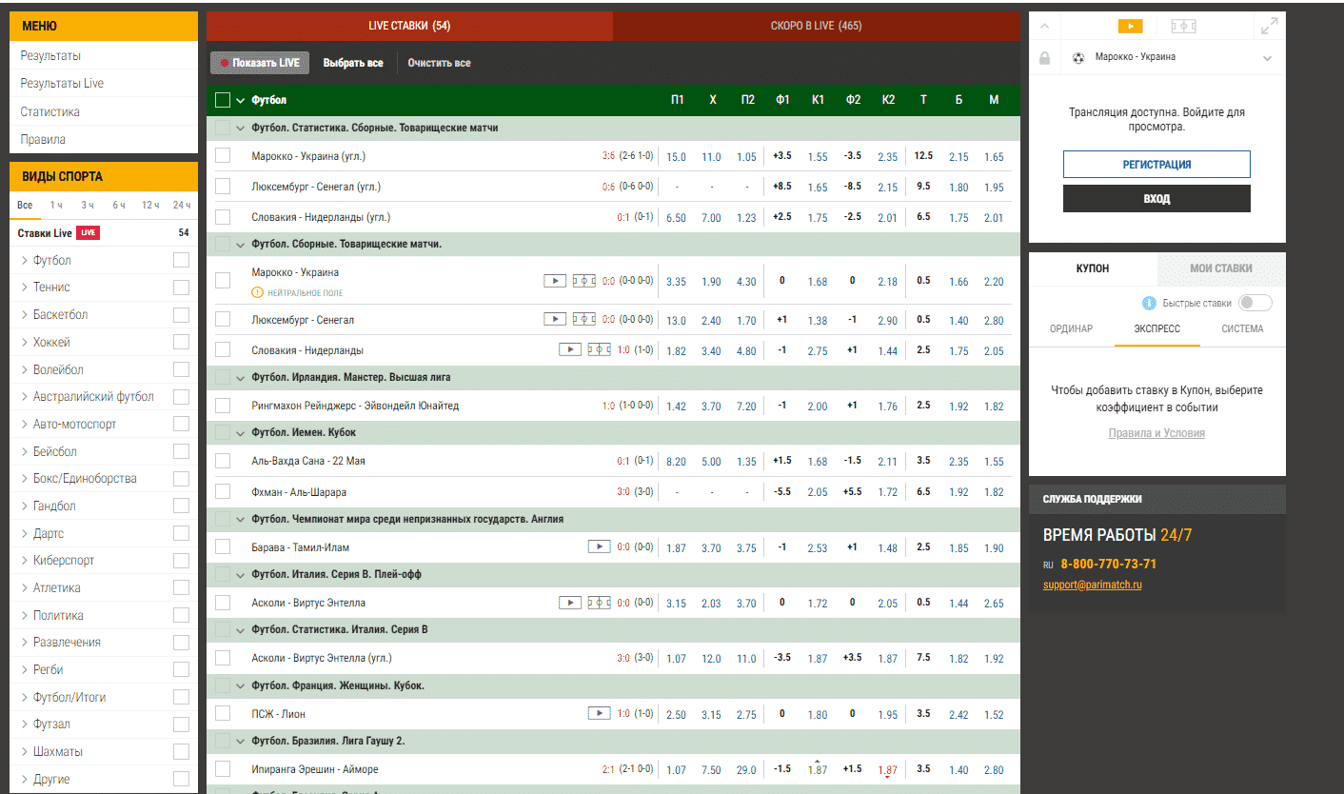Viewport: 1344px width, 794px height.
Task: Switch broadcast panel to the pitch tracker icon
Action: tap(1184, 27)
